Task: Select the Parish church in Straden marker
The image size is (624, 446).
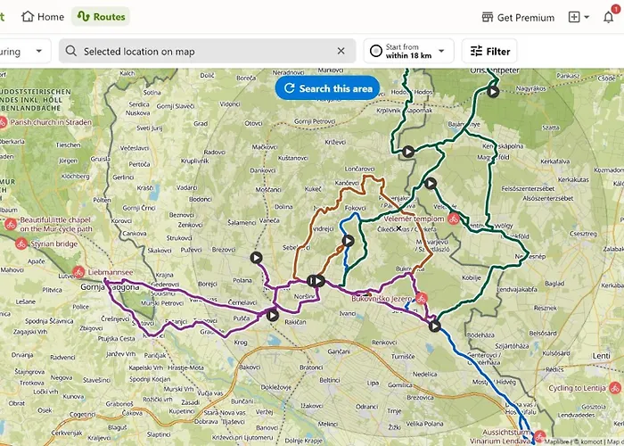Action: tap(4, 122)
